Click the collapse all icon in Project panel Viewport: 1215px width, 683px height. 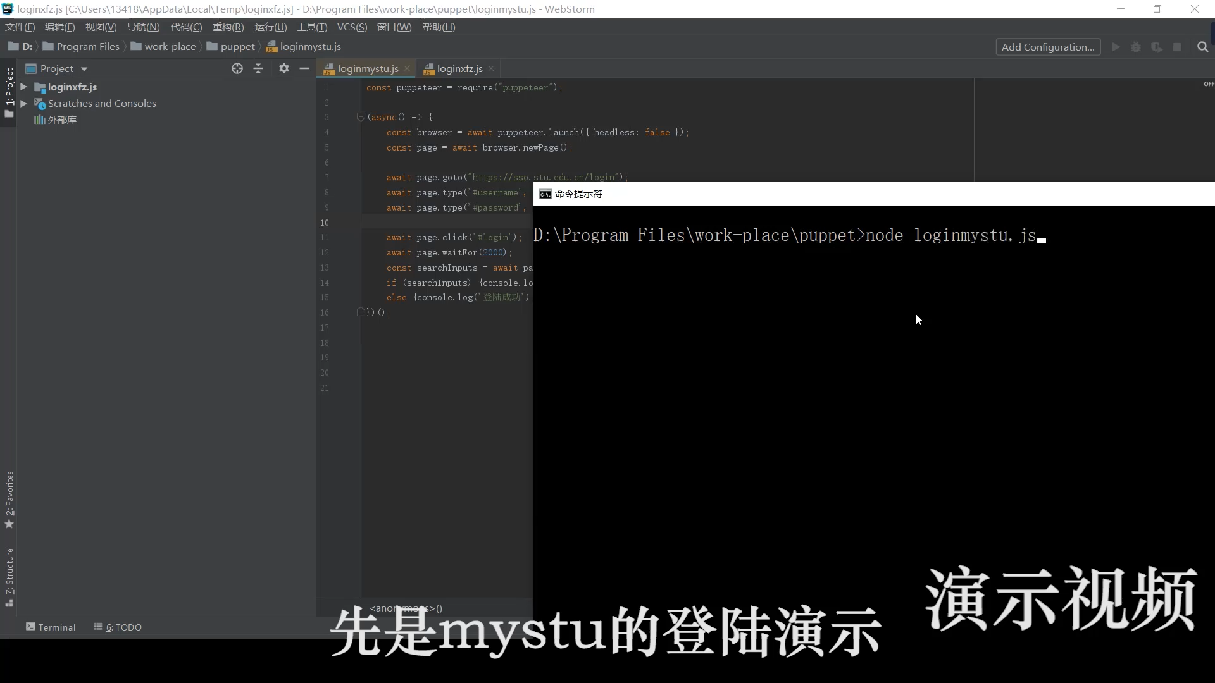[x=258, y=68]
